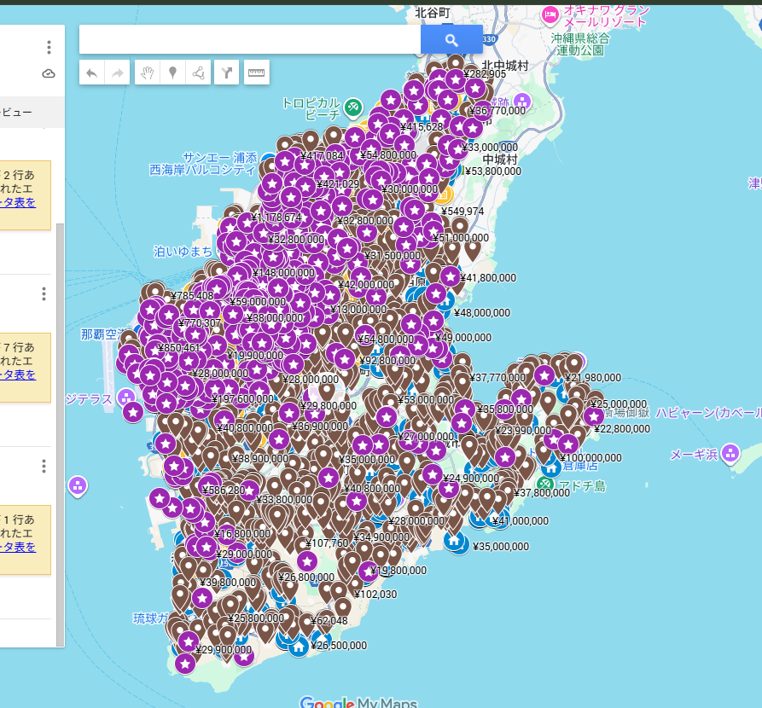
Task: Click the redo arrow button
Action: coord(118,73)
